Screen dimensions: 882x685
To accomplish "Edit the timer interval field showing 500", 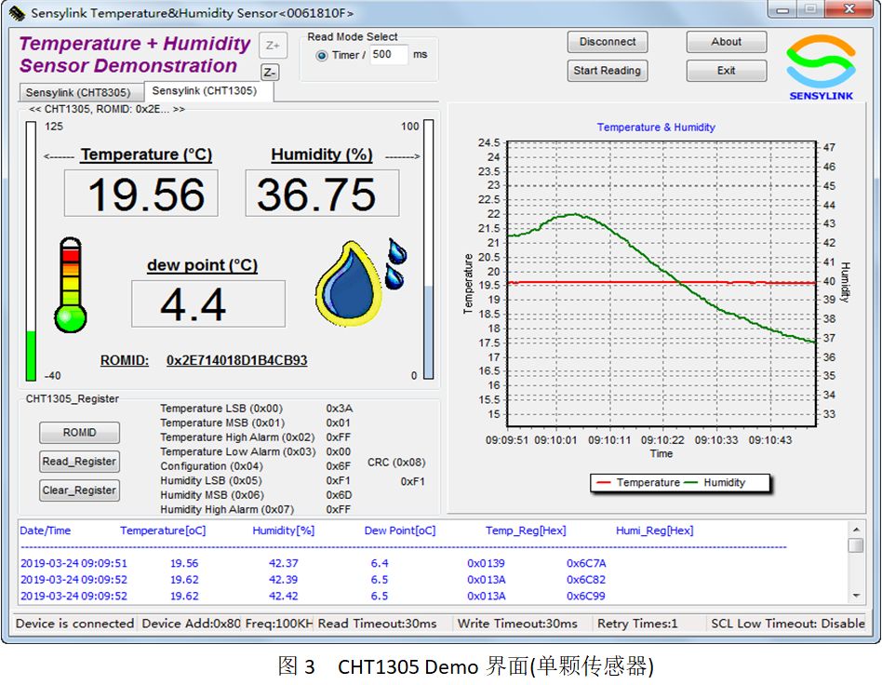I will click(389, 55).
